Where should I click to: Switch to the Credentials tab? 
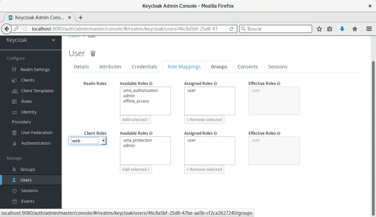click(x=144, y=67)
